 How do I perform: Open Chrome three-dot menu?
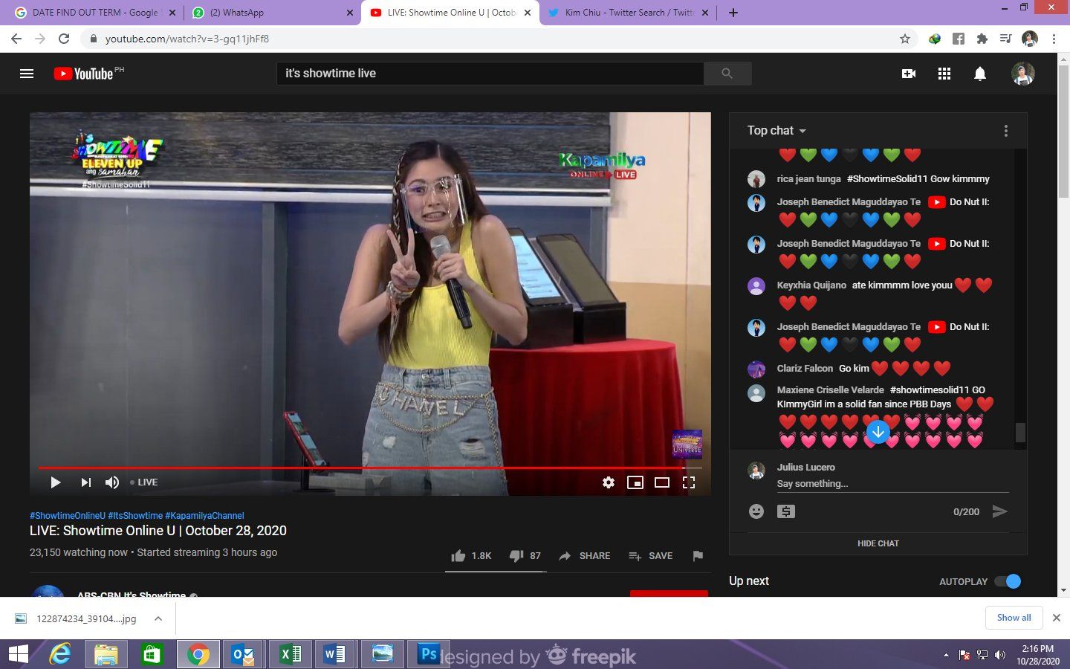click(x=1054, y=39)
